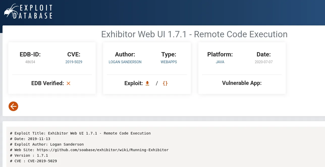Click the GitHub web site URL in code
The height and width of the screenshot is (167, 325).
click(x=102, y=150)
